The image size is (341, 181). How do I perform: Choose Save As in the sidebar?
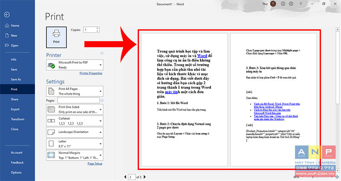point(17,79)
